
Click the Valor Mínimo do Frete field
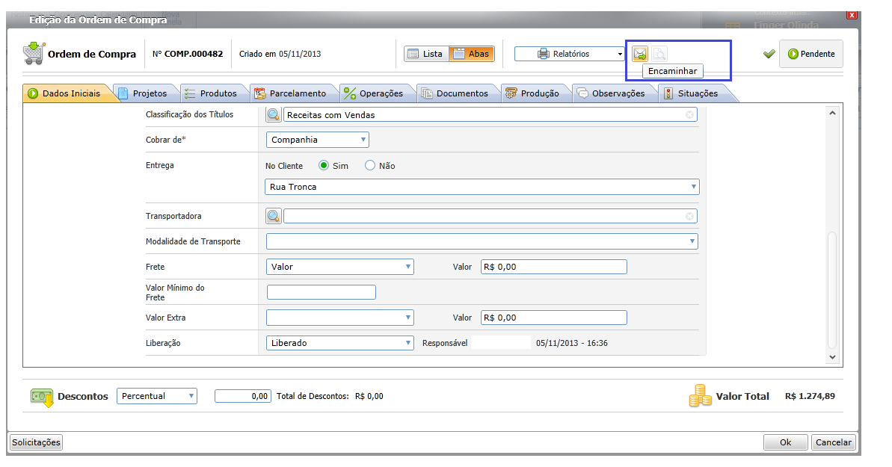322,292
